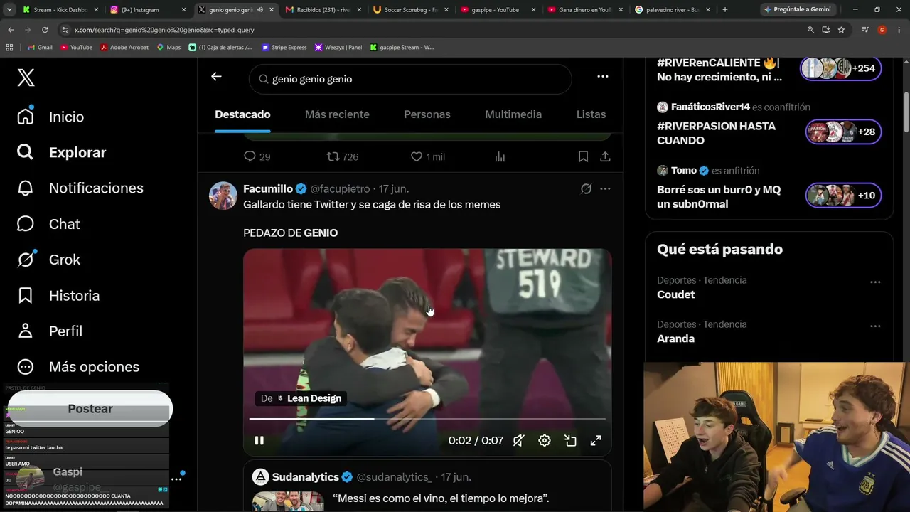Switch to Personas tab
910x512 pixels.
(427, 114)
